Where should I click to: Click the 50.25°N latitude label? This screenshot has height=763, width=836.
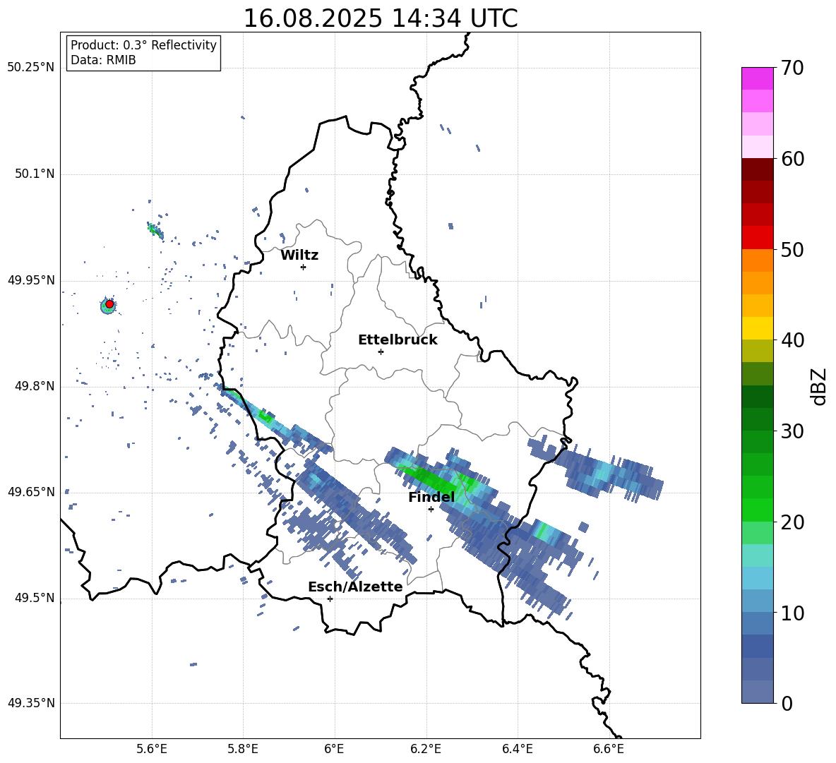(x=31, y=68)
